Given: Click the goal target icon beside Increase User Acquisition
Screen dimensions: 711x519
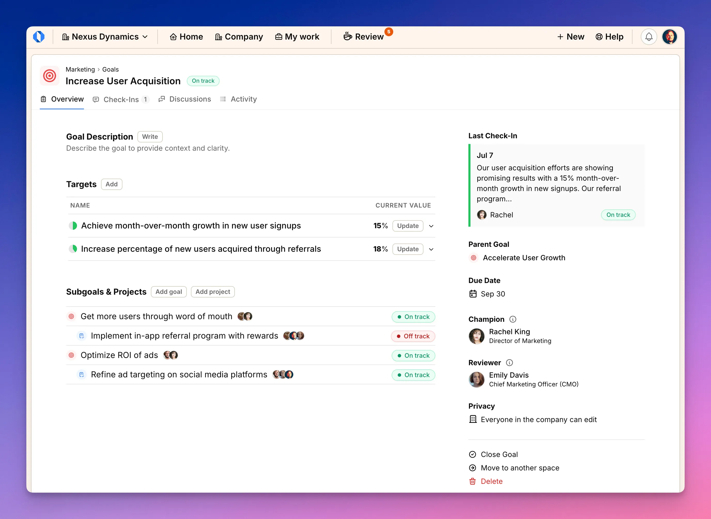Looking at the screenshot, I should tap(49, 76).
